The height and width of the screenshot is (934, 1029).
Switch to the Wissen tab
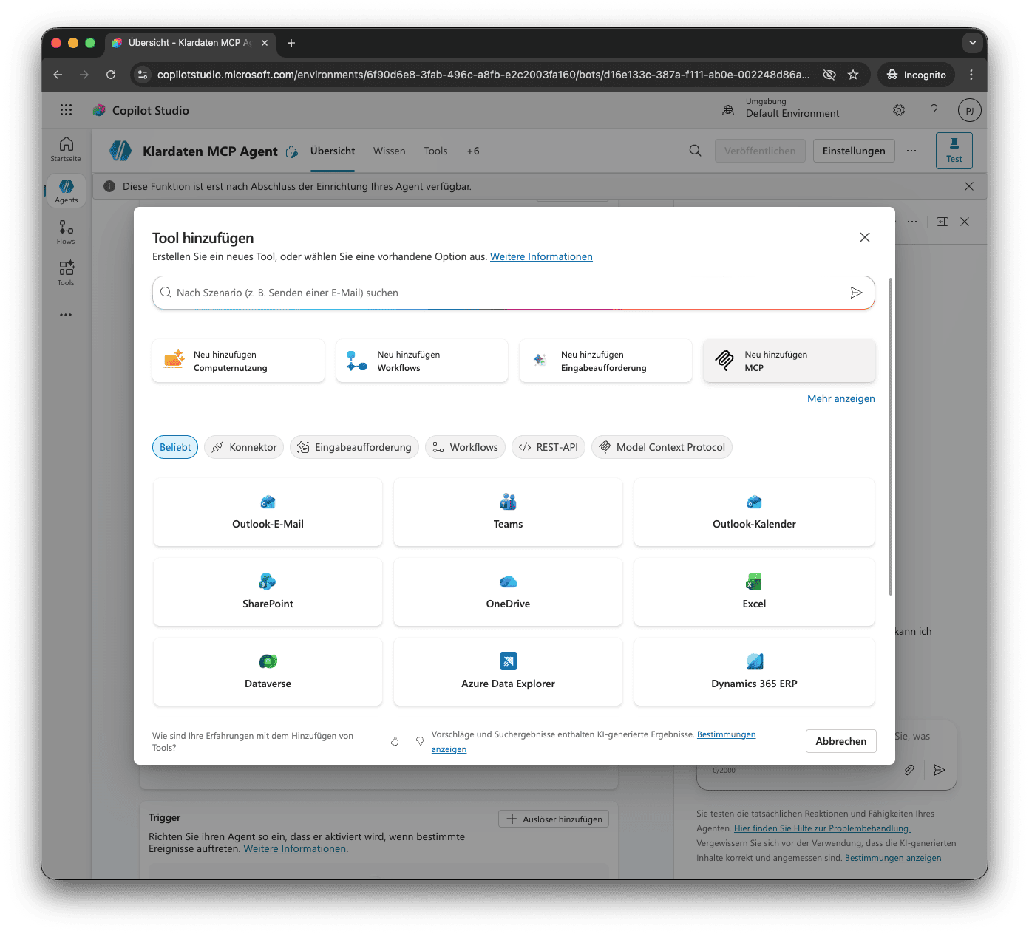(389, 151)
